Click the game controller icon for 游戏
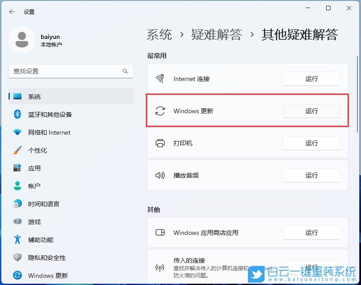 click(17, 222)
